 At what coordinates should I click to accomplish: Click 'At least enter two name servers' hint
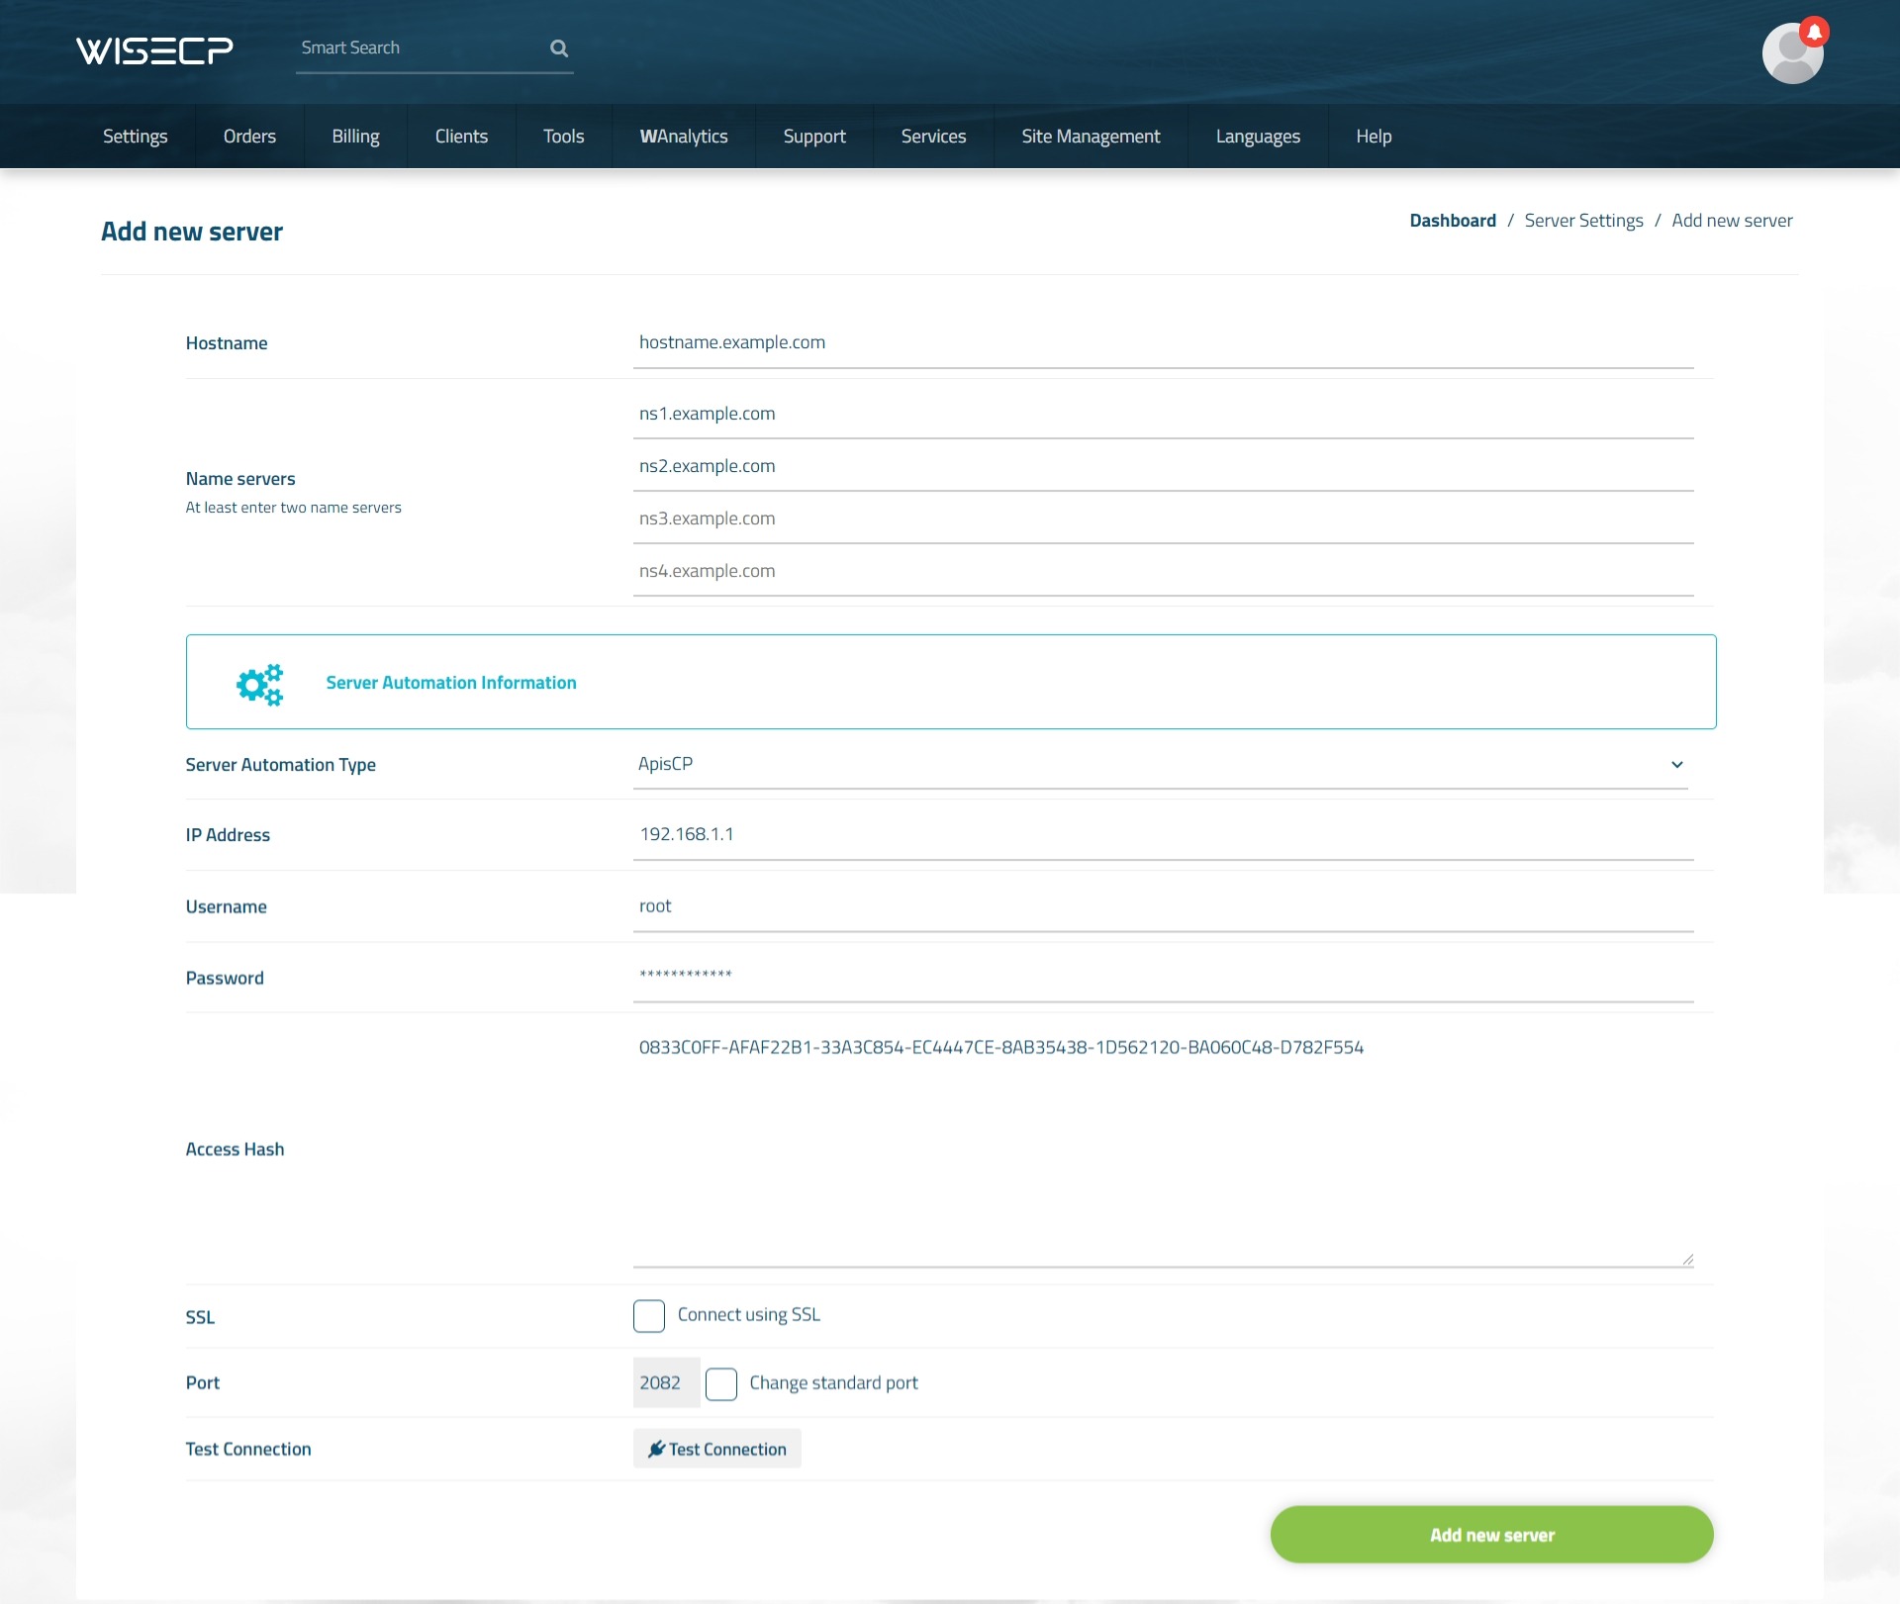click(294, 508)
